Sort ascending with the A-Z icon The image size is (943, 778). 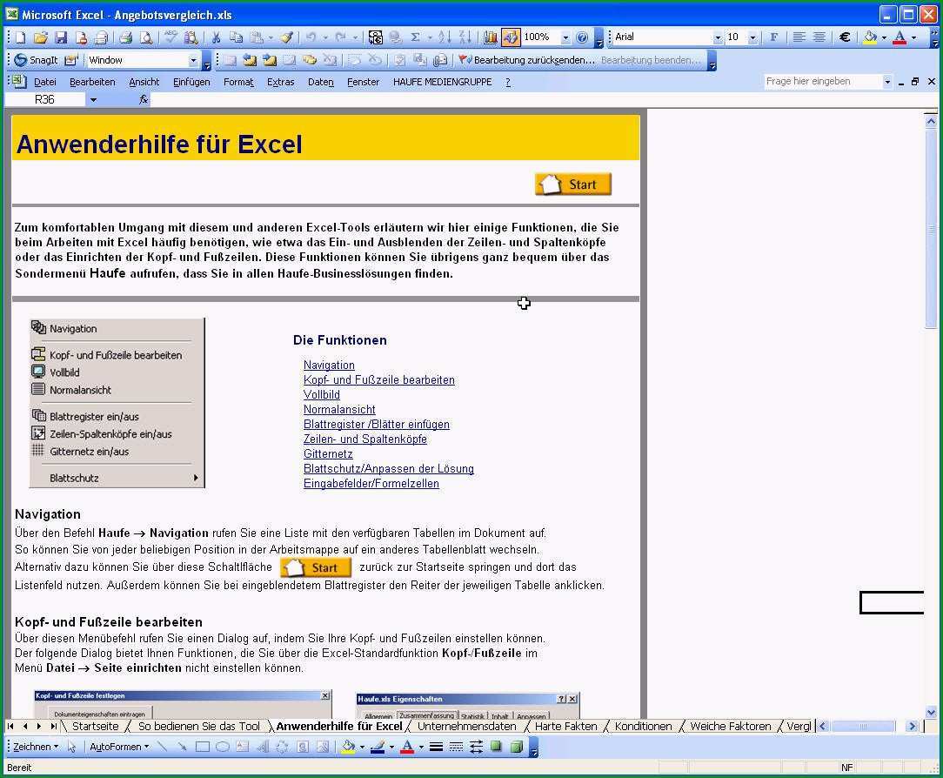click(x=445, y=37)
